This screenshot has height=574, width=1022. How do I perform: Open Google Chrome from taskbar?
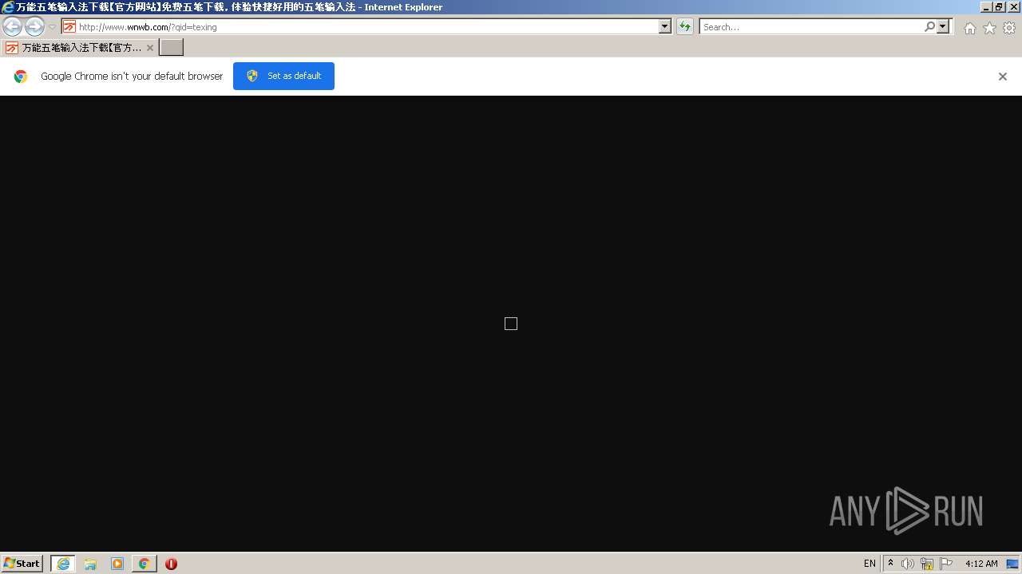(144, 564)
